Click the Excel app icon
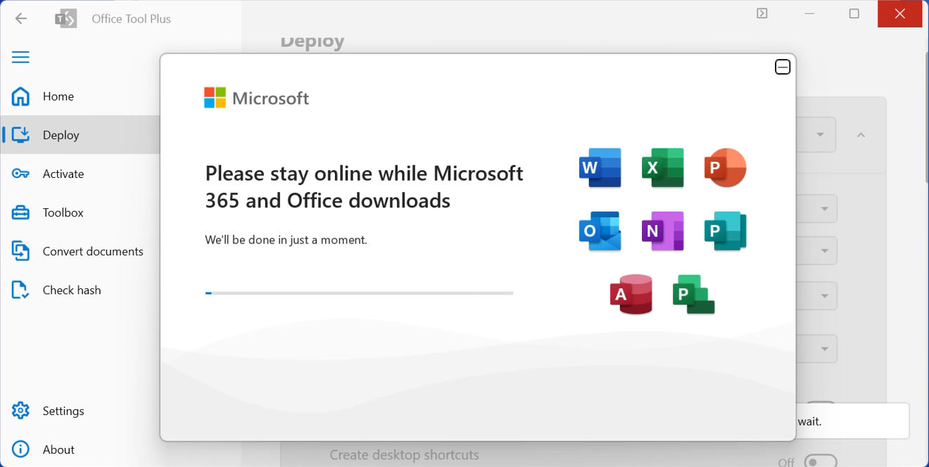This screenshot has height=467, width=929. [662, 168]
